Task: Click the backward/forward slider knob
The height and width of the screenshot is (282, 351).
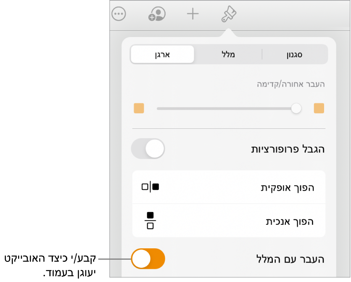Action: pyautogui.click(x=297, y=109)
